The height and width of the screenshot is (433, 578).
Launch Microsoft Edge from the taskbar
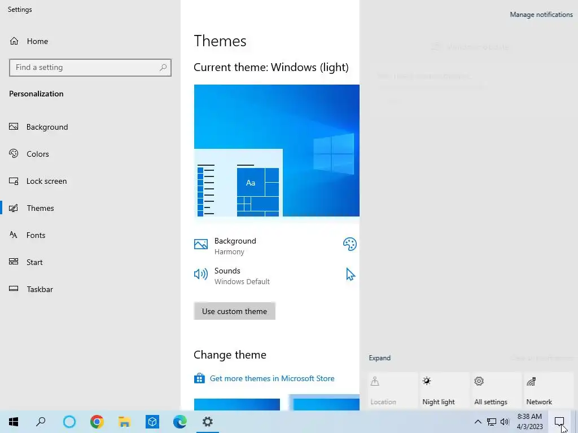[180, 422]
